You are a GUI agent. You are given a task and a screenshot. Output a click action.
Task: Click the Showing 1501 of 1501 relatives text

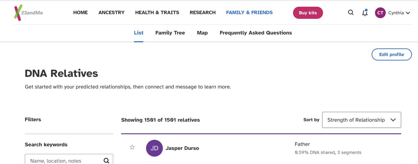pos(161,120)
